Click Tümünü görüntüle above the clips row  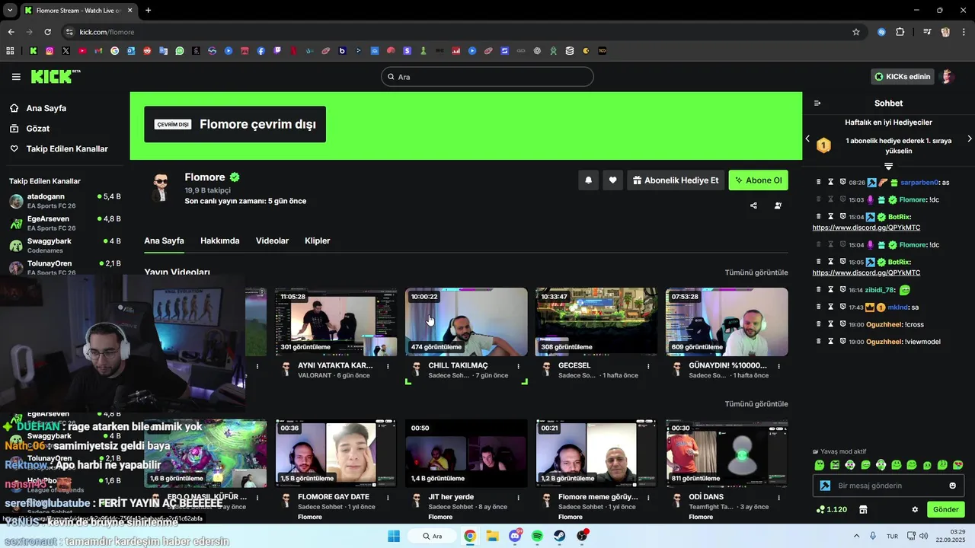point(756,404)
